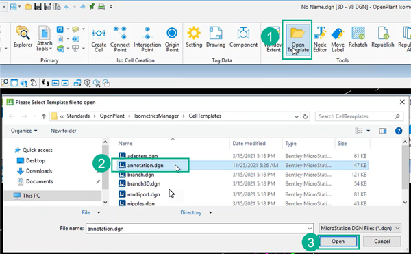The width and height of the screenshot is (411, 254).
Task: Sort by the Date modified column header
Action: (249, 144)
